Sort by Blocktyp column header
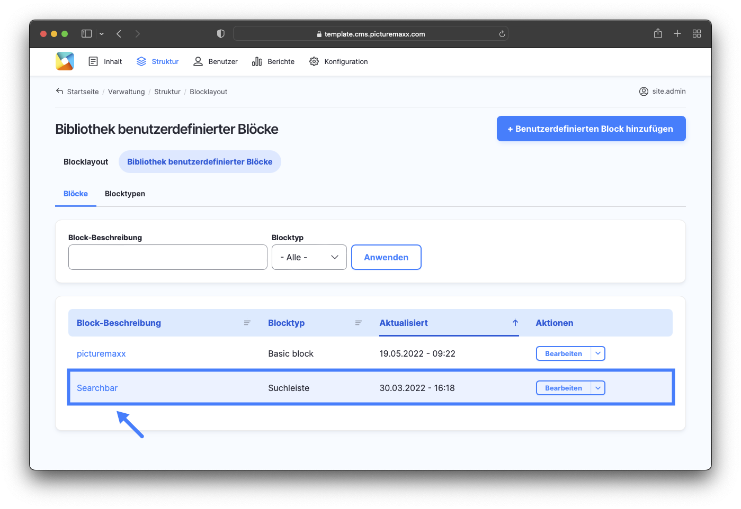This screenshot has width=741, height=509. (287, 323)
